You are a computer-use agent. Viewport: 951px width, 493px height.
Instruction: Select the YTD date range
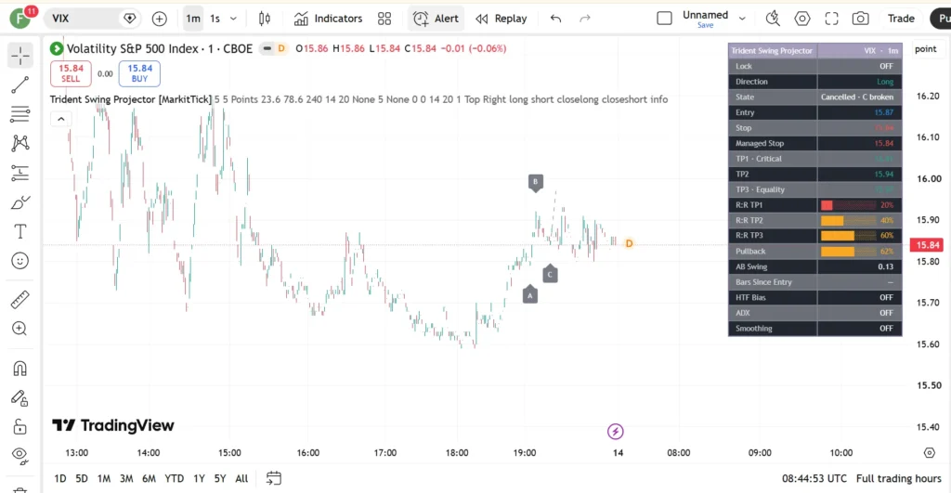pyautogui.click(x=174, y=478)
